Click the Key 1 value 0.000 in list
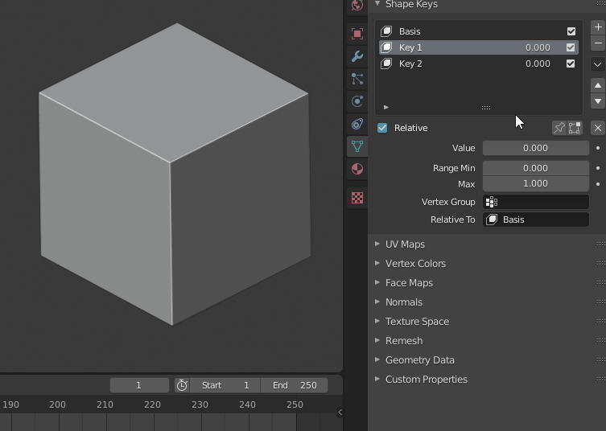This screenshot has width=606, height=431. coord(538,47)
